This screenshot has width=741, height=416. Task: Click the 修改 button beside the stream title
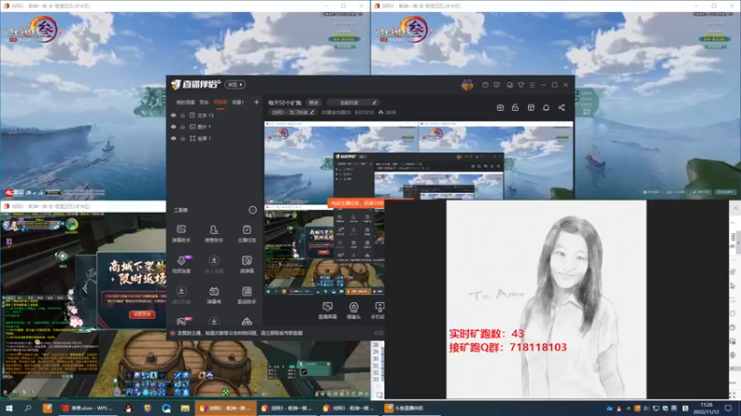pyautogui.click(x=314, y=103)
